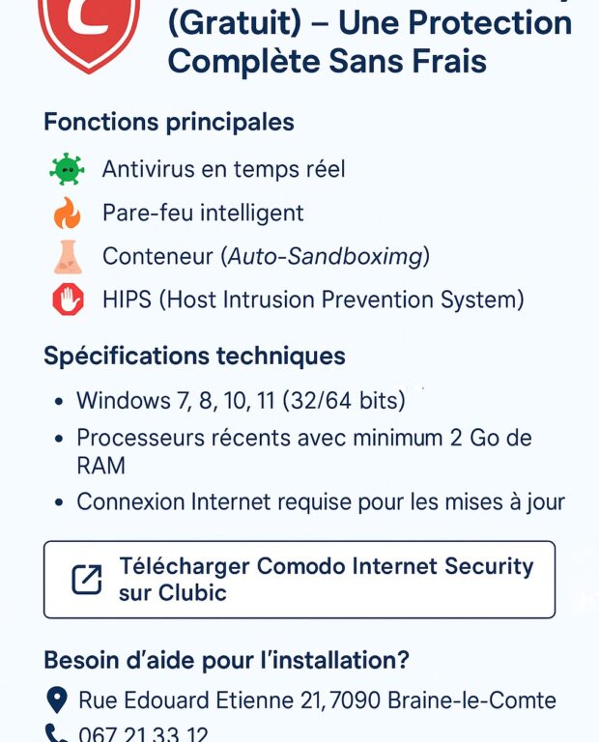Click the Windows 7, 8, 10, 11 bullet
Image resolution: width=599 pixels, height=742 pixels.
point(242,400)
